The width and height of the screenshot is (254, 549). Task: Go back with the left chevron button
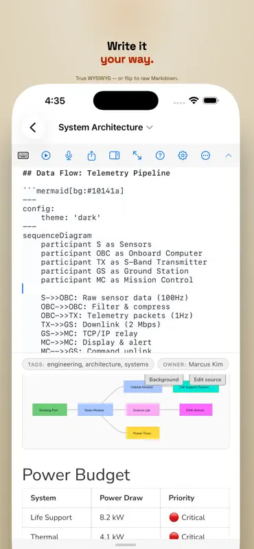pyautogui.click(x=33, y=128)
